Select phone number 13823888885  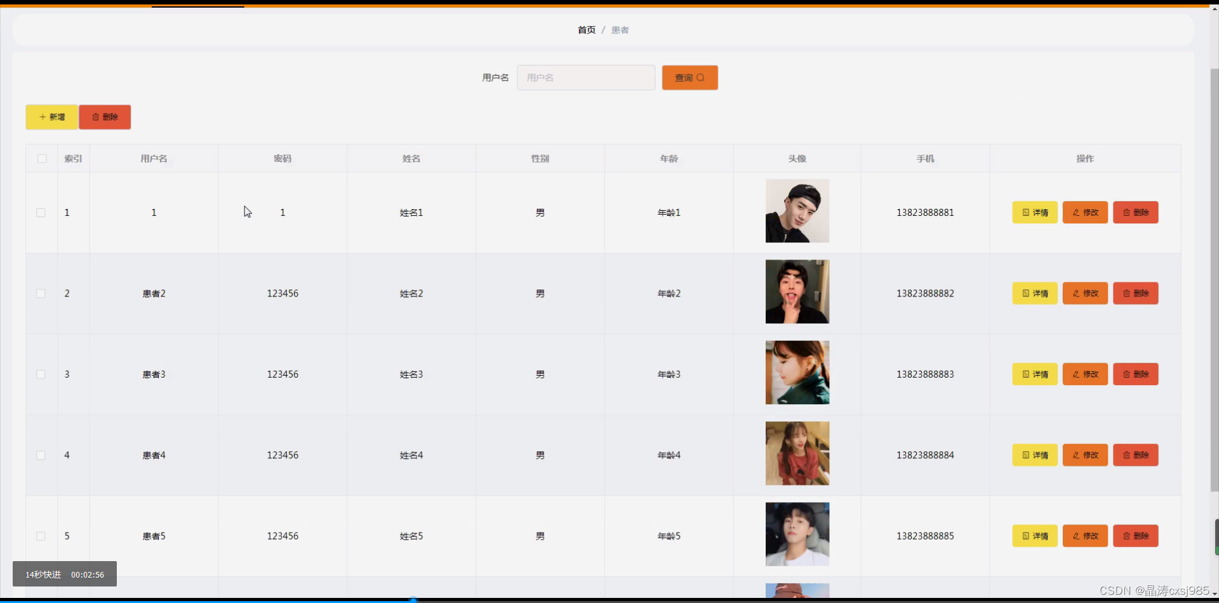pyautogui.click(x=925, y=536)
